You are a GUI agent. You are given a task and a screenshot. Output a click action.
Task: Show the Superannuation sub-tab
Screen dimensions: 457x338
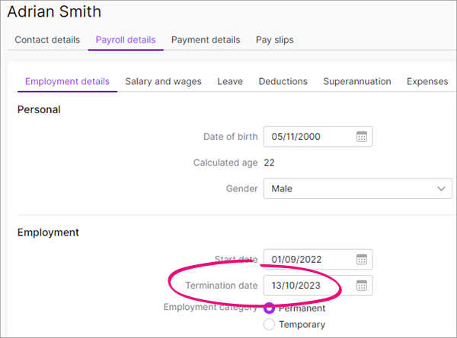click(x=357, y=81)
